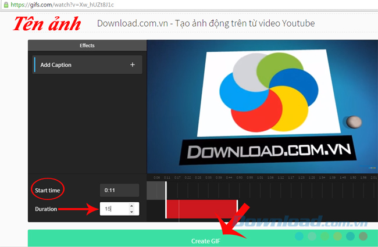This screenshot has width=378, height=247.
Task: Click the GIF title text Download.com.vn
Action: coord(206,23)
